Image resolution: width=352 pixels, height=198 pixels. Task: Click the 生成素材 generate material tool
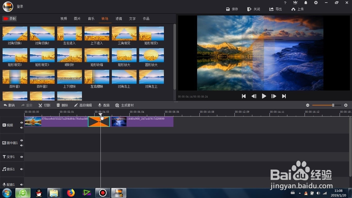[124, 105]
